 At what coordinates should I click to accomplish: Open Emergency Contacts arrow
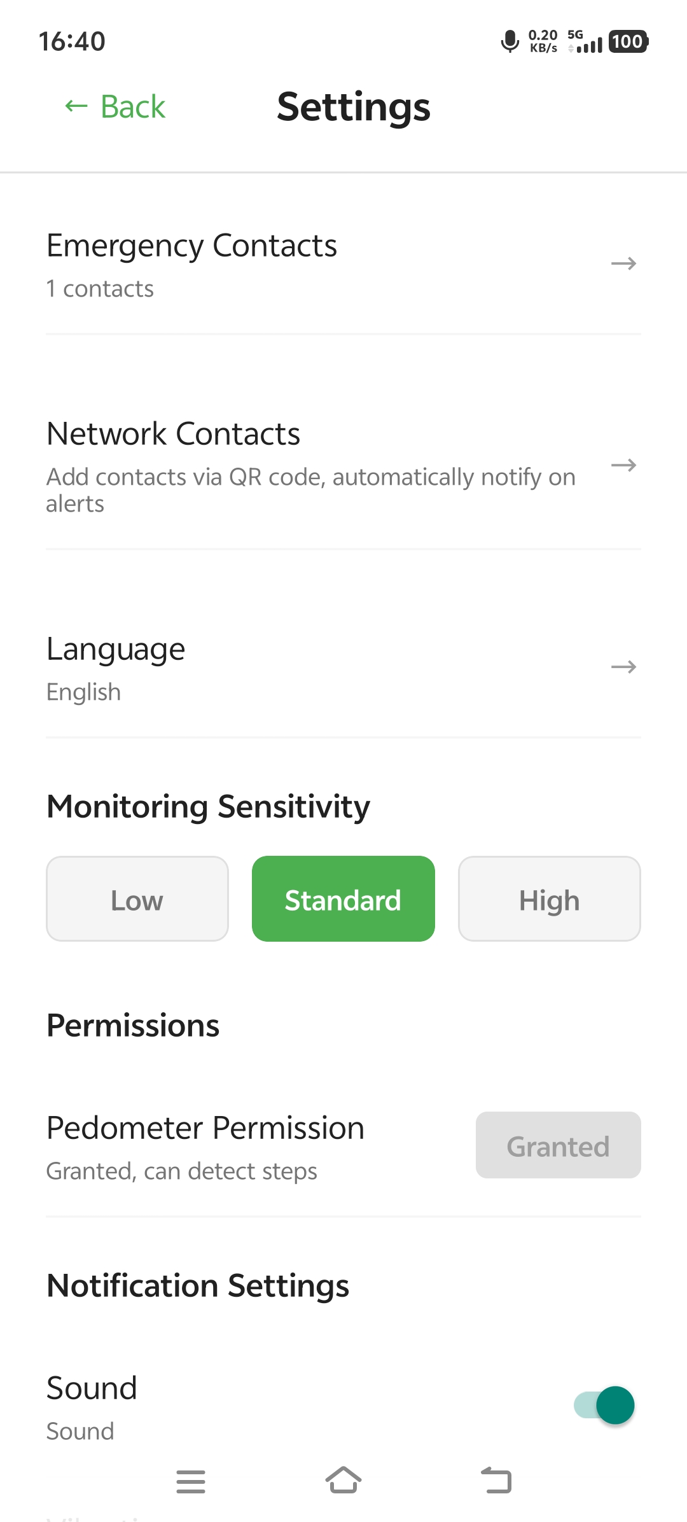click(623, 263)
